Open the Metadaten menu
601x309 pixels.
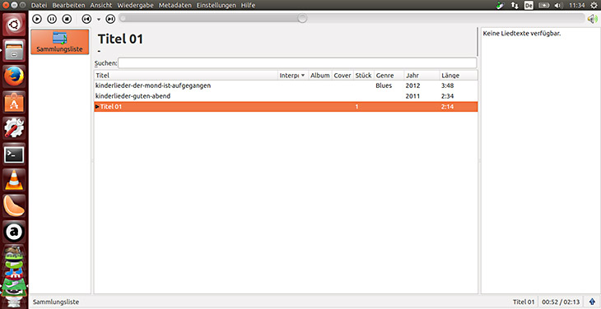(175, 6)
